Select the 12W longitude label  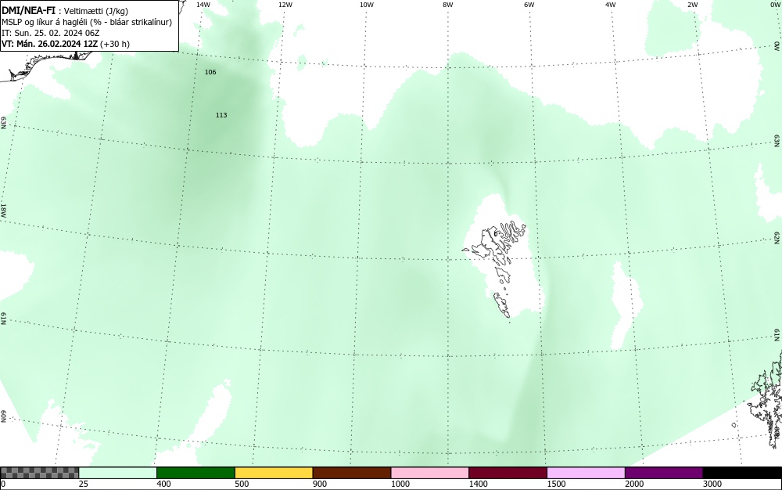[285, 5]
